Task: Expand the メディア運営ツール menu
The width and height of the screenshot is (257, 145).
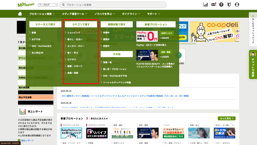Action: point(75,14)
